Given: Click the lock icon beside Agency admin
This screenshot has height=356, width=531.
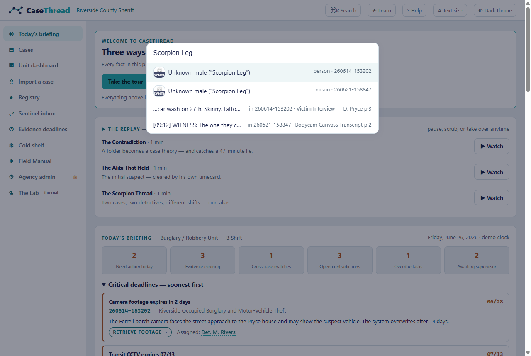Looking at the screenshot, I should (75, 177).
